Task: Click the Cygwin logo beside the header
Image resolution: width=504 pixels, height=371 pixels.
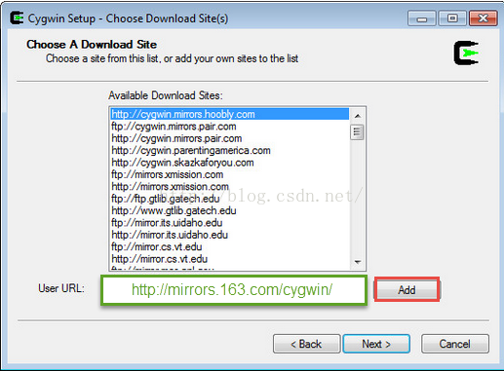Action: [x=466, y=53]
